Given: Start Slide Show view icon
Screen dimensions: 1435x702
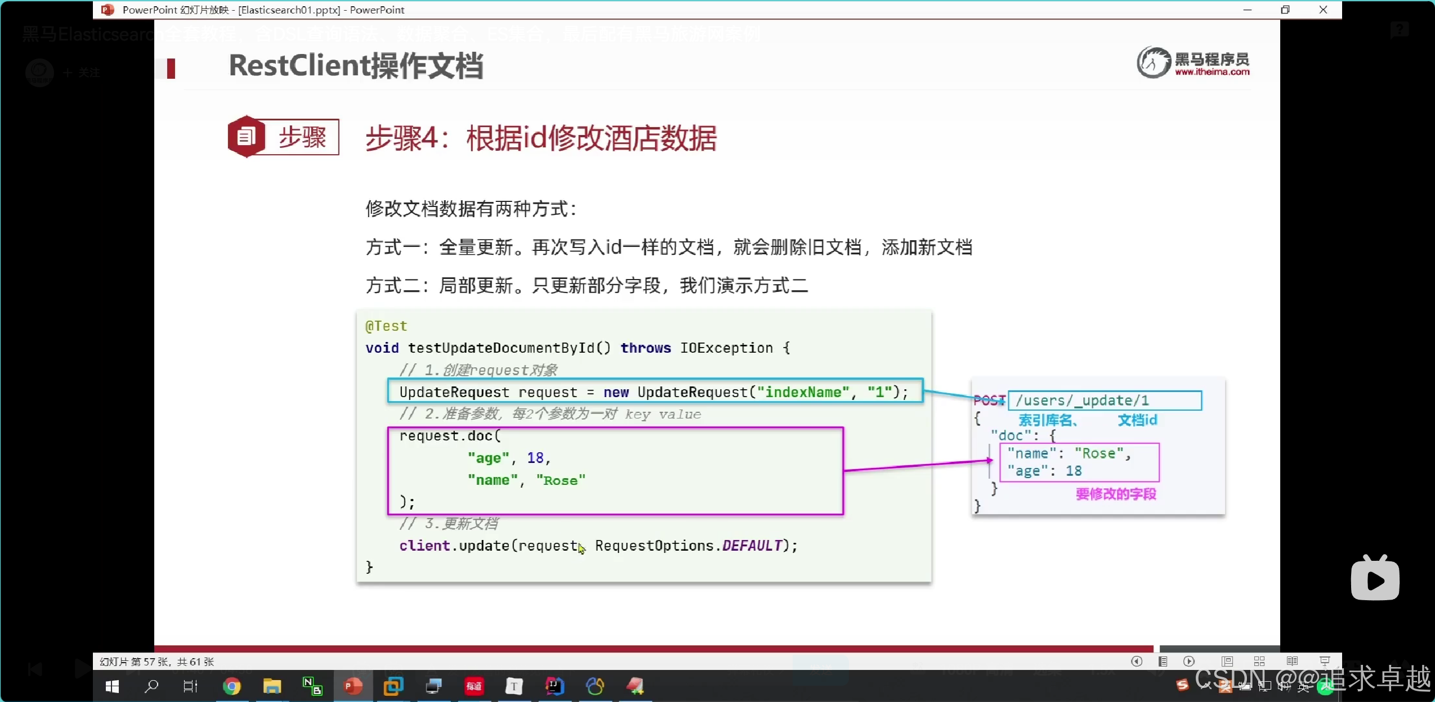Looking at the screenshot, I should 1325,661.
